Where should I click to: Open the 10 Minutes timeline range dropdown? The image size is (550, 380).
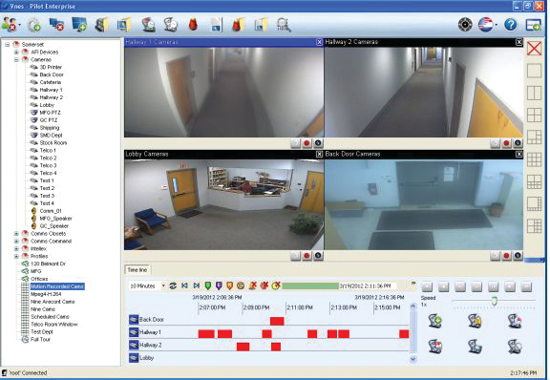tap(163, 286)
